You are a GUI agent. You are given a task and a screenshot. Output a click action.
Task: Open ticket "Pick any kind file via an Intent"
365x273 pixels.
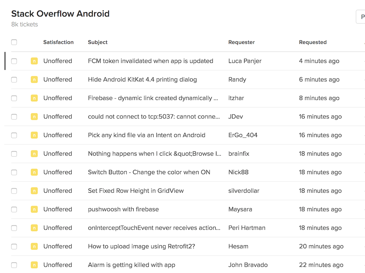146,135
